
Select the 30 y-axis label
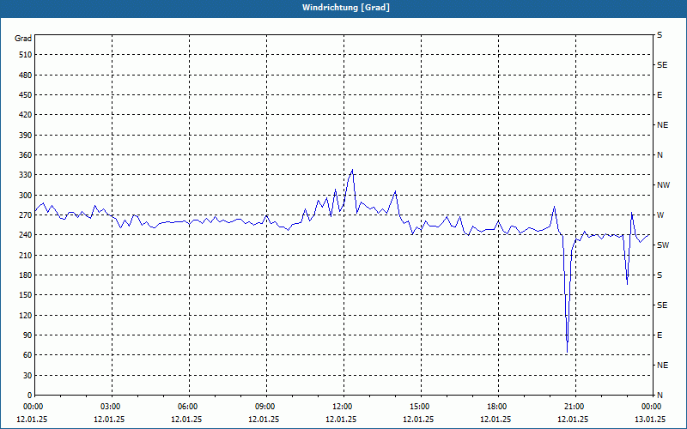[x=27, y=376]
